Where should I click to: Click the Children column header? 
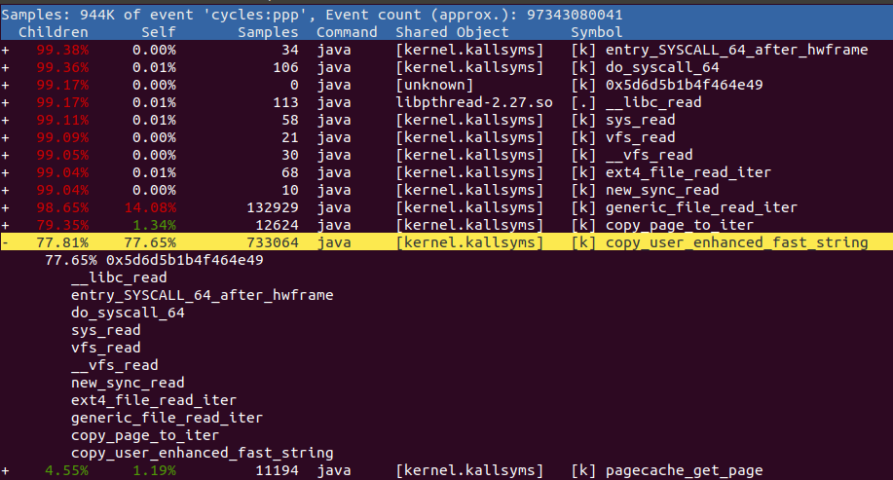(54, 32)
